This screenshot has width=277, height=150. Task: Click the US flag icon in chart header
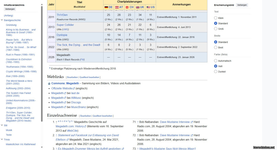pyautogui.click(x=148, y=7)
